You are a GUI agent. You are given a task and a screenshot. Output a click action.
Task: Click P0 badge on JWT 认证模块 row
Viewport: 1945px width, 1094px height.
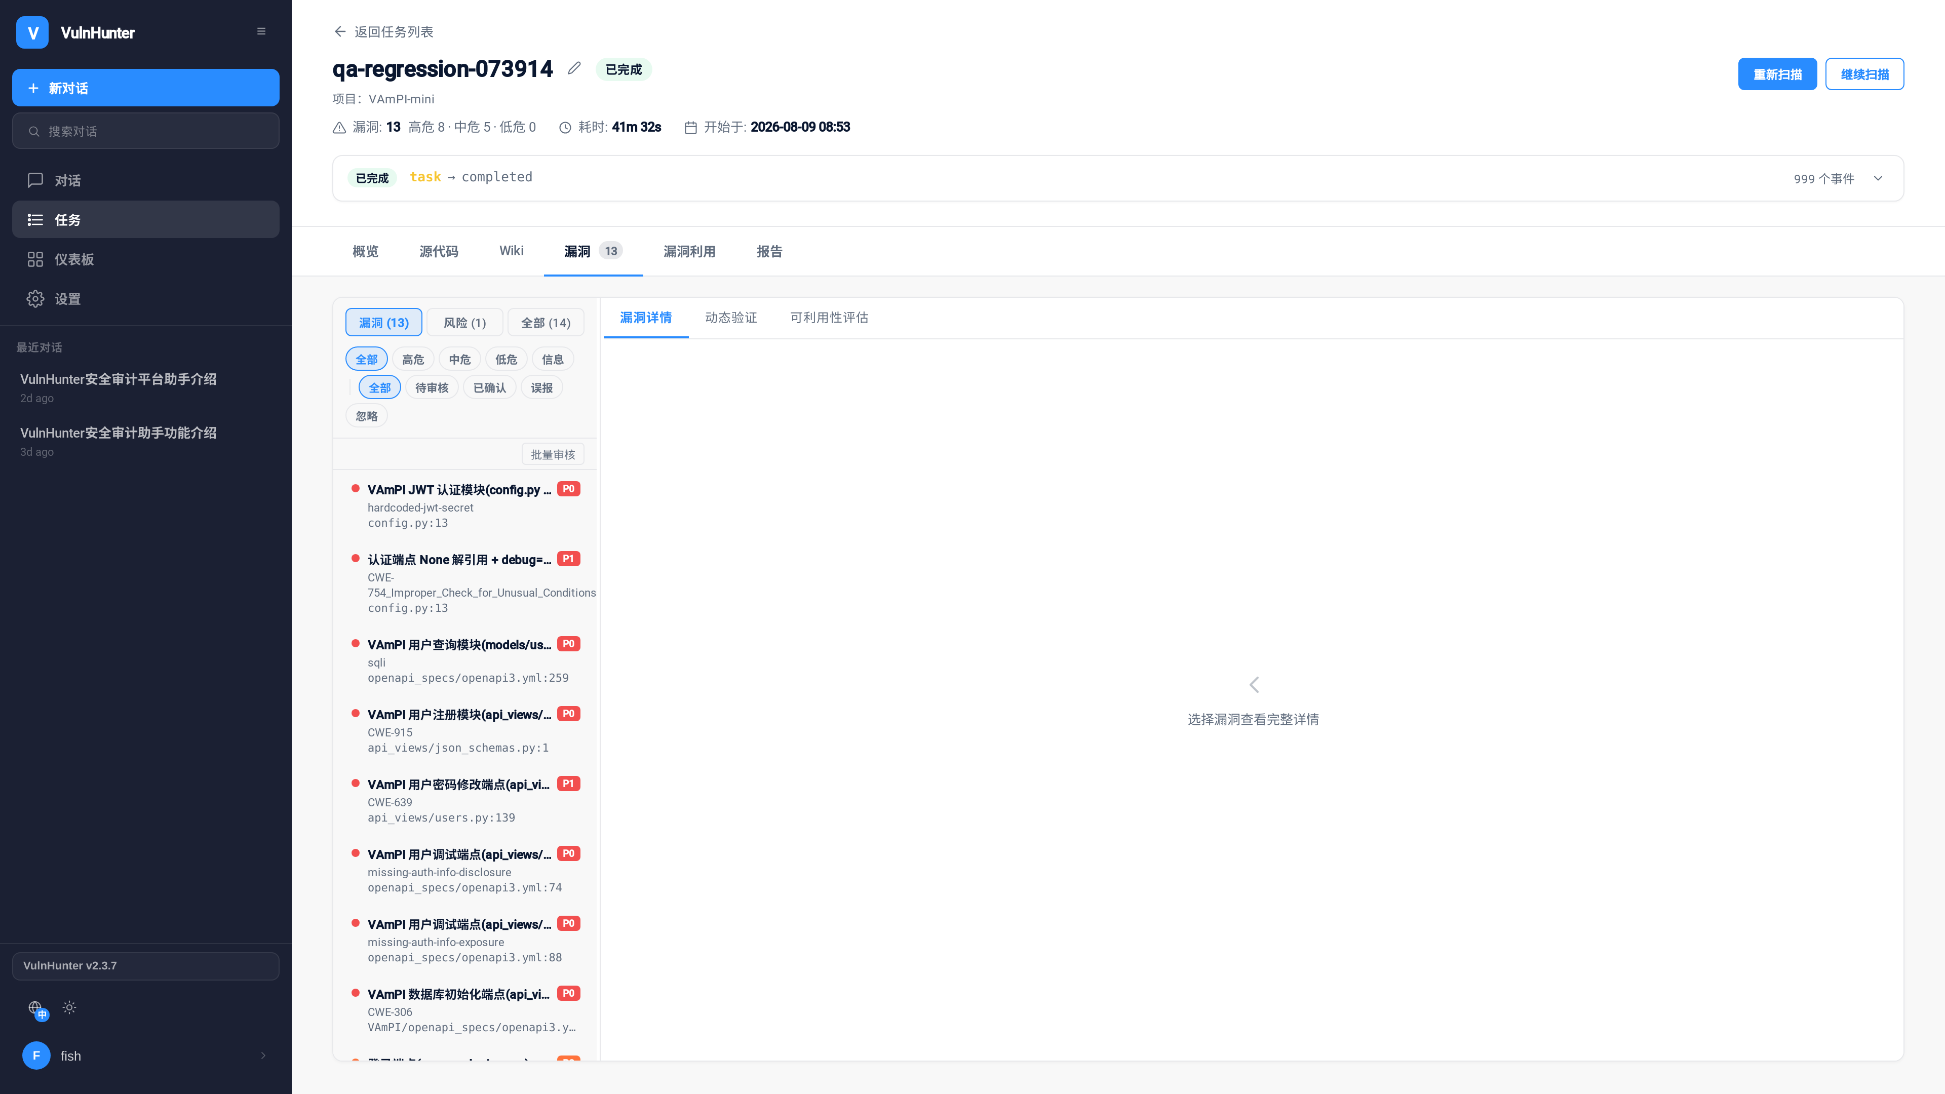pos(568,489)
